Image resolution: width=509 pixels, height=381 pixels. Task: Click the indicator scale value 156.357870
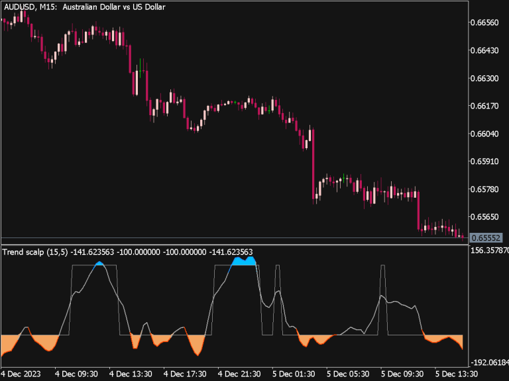(x=490, y=251)
